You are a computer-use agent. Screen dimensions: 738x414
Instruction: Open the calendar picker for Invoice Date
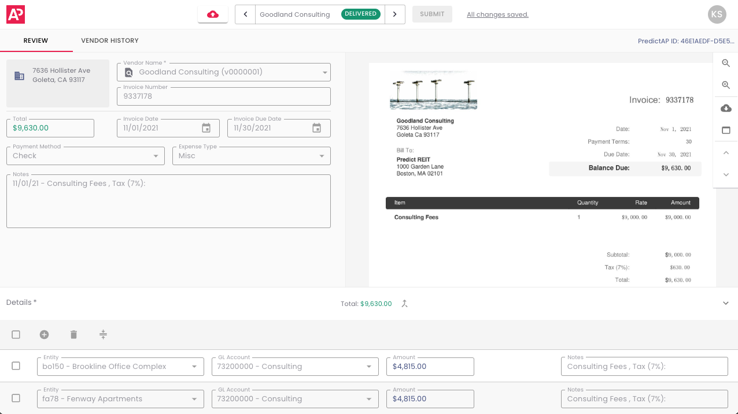pos(205,128)
